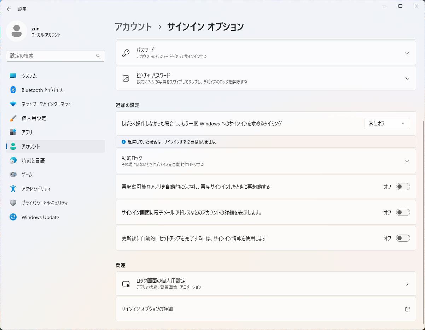Open the アクセシビリティ category
Image resolution: width=425 pixels, height=330 pixels.
pyautogui.click(x=56, y=189)
